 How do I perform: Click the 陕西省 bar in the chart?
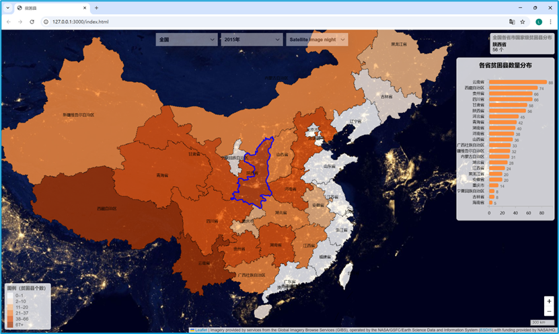[507, 111]
